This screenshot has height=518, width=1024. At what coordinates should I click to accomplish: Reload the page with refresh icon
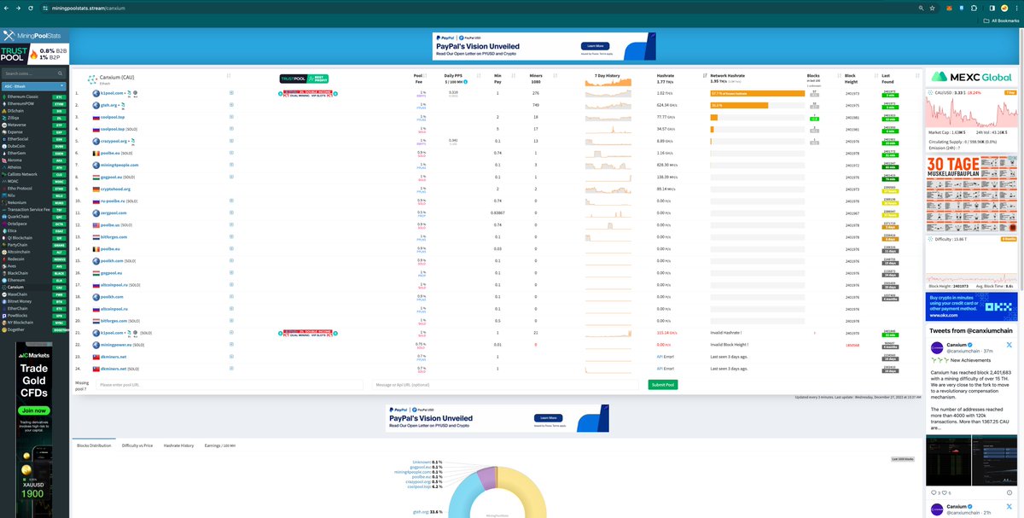click(32, 7)
